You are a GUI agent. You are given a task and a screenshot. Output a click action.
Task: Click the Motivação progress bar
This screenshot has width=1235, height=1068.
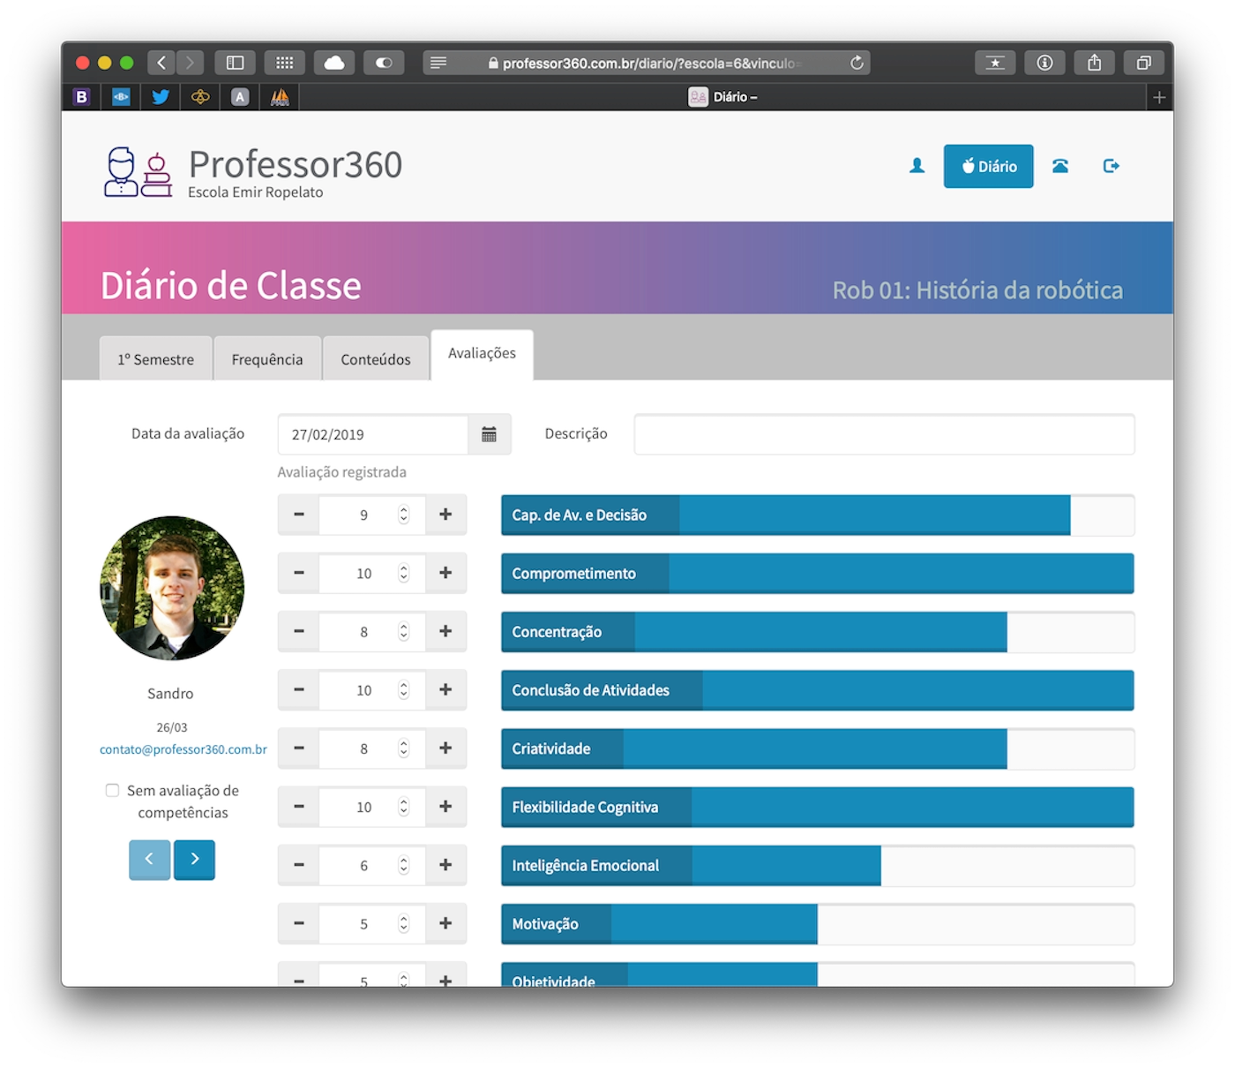click(818, 923)
